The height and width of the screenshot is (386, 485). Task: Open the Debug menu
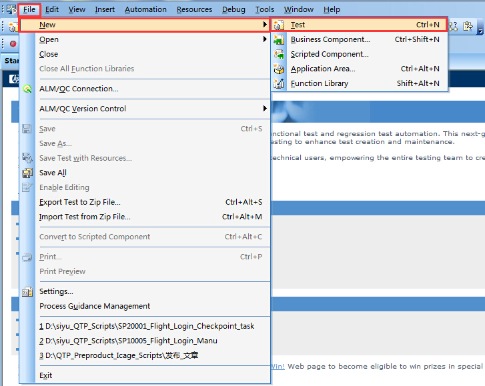pyautogui.click(x=233, y=9)
